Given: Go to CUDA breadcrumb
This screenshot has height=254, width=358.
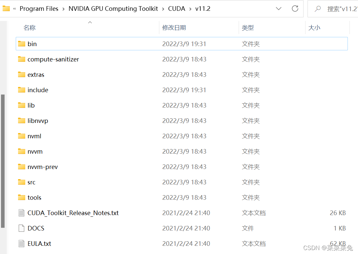Looking at the screenshot, I should [x=176, y=8].
